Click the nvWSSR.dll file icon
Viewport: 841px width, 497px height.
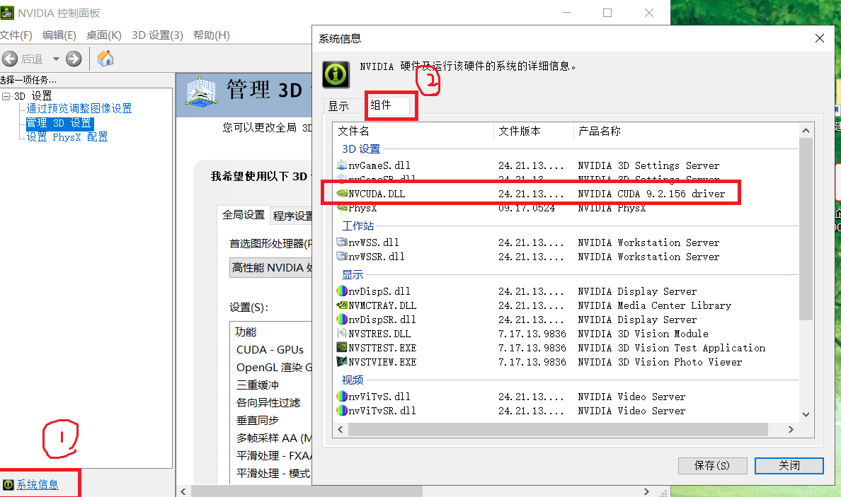click(x=342, y=257)
